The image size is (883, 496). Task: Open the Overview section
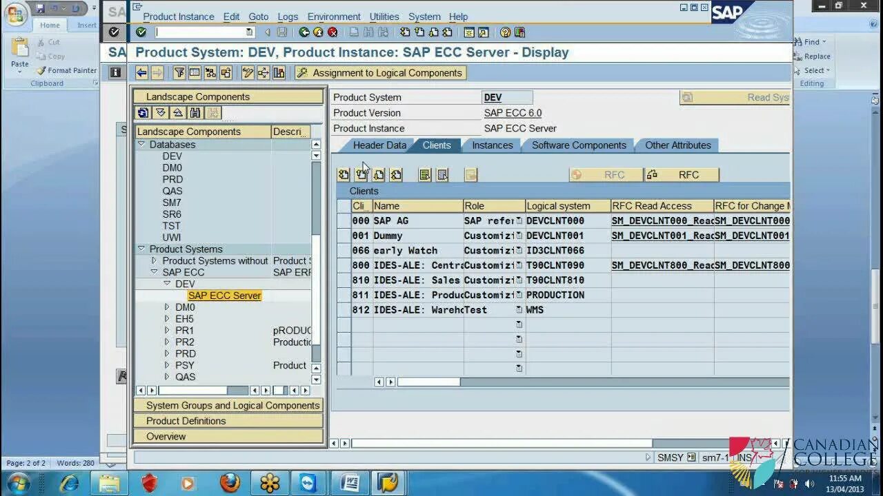pyautogui.click(x=228, y=437)
